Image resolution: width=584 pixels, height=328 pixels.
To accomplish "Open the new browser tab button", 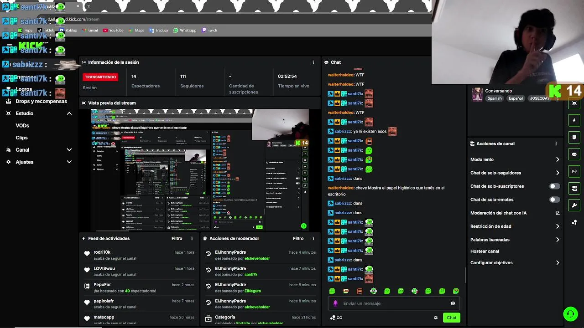I will coord(89,6).
